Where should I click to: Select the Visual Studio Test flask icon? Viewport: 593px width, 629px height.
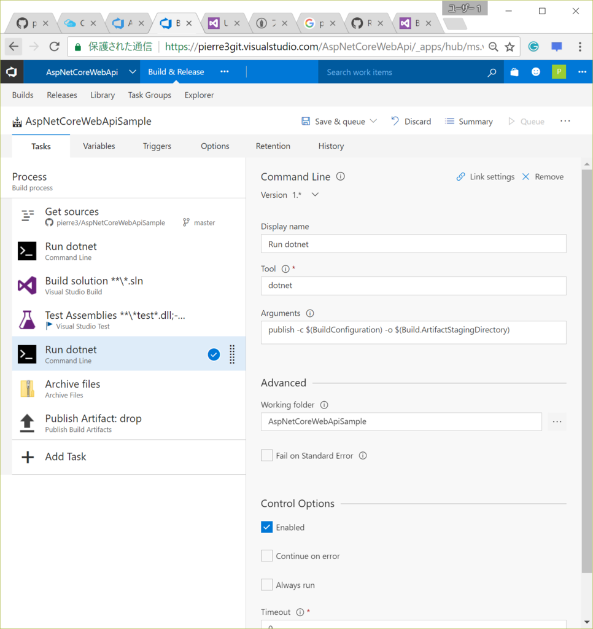coord(27,319)
